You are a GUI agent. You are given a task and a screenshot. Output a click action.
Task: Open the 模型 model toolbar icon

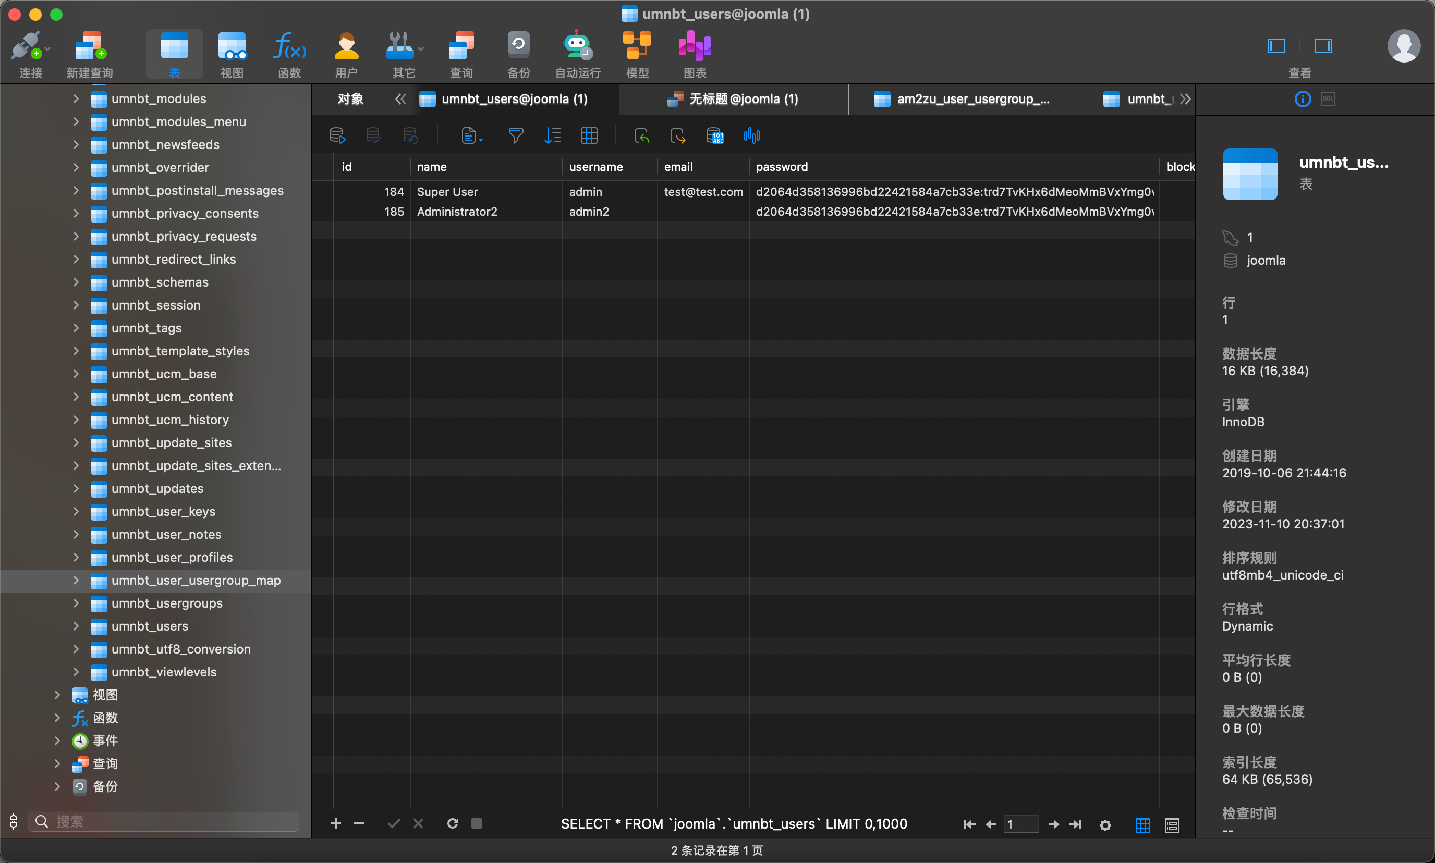637,54
